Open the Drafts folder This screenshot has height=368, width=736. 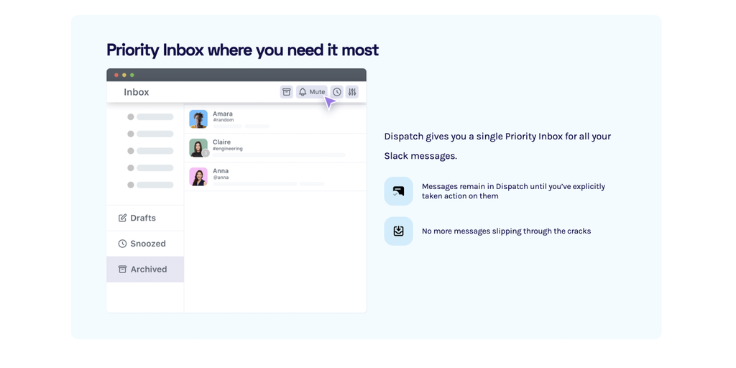tap(145, 218)
